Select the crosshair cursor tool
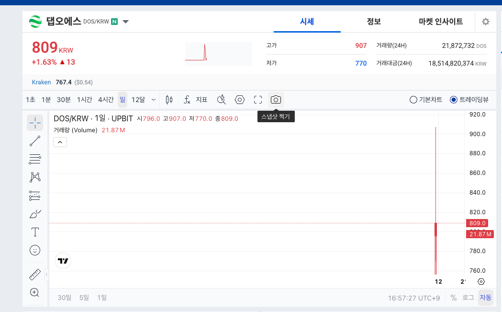This screenshot has width=502, height=312. click(35, 123)
